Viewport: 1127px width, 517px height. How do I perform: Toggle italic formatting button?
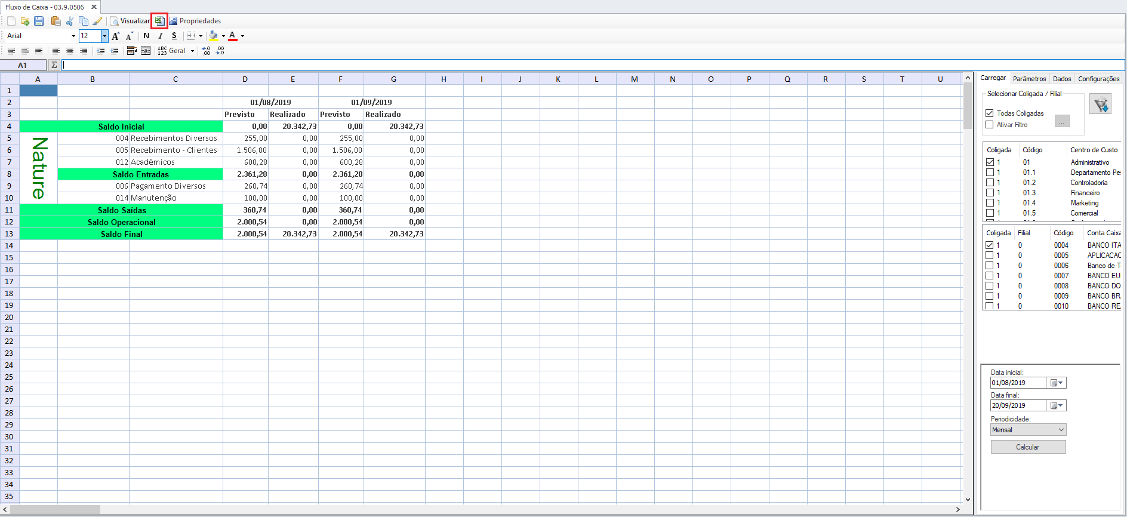pyautogui.click(x=160, y=36)
